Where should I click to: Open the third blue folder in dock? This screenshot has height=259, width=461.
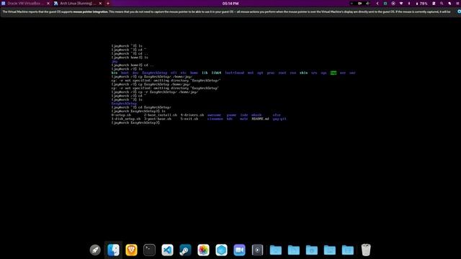tap(312, 250)
